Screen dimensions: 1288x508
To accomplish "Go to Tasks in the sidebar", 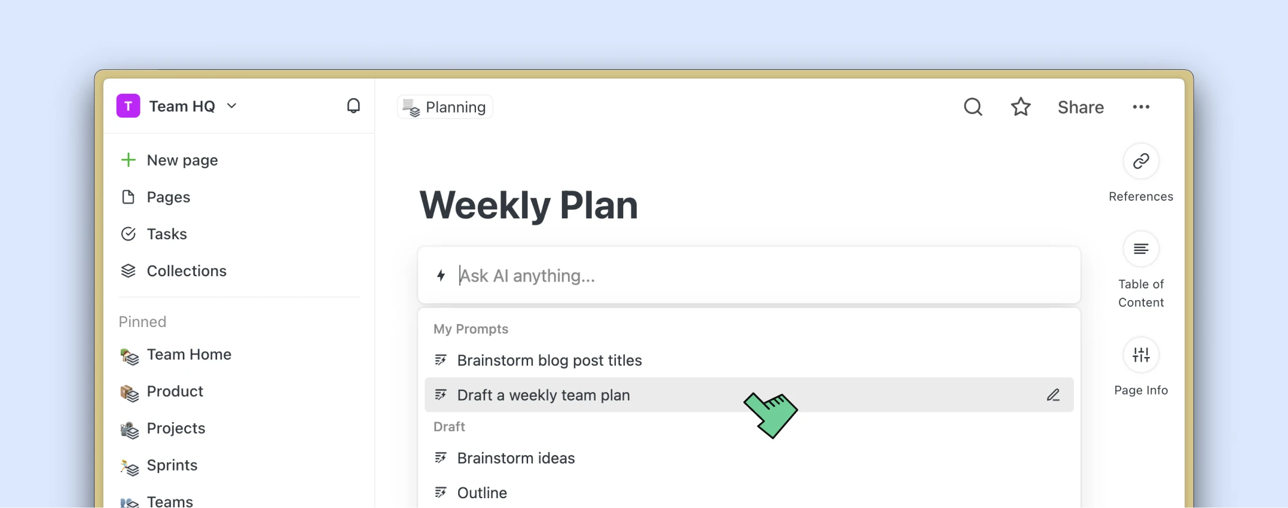I will pyautogui.click(x=166, y=234).
